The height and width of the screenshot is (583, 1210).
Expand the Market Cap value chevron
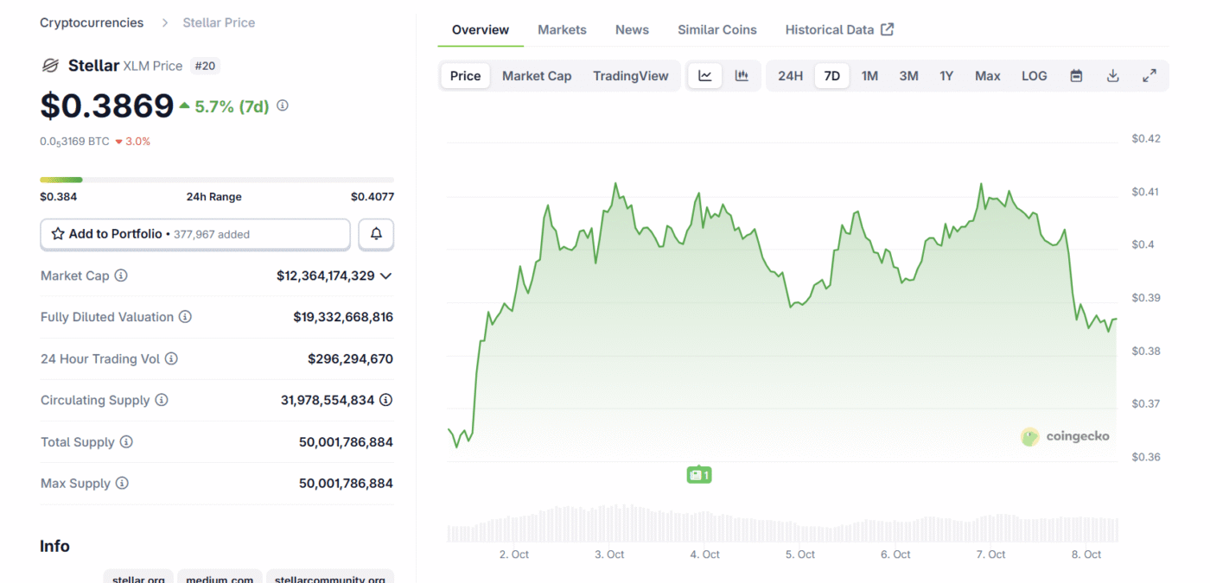385,276
